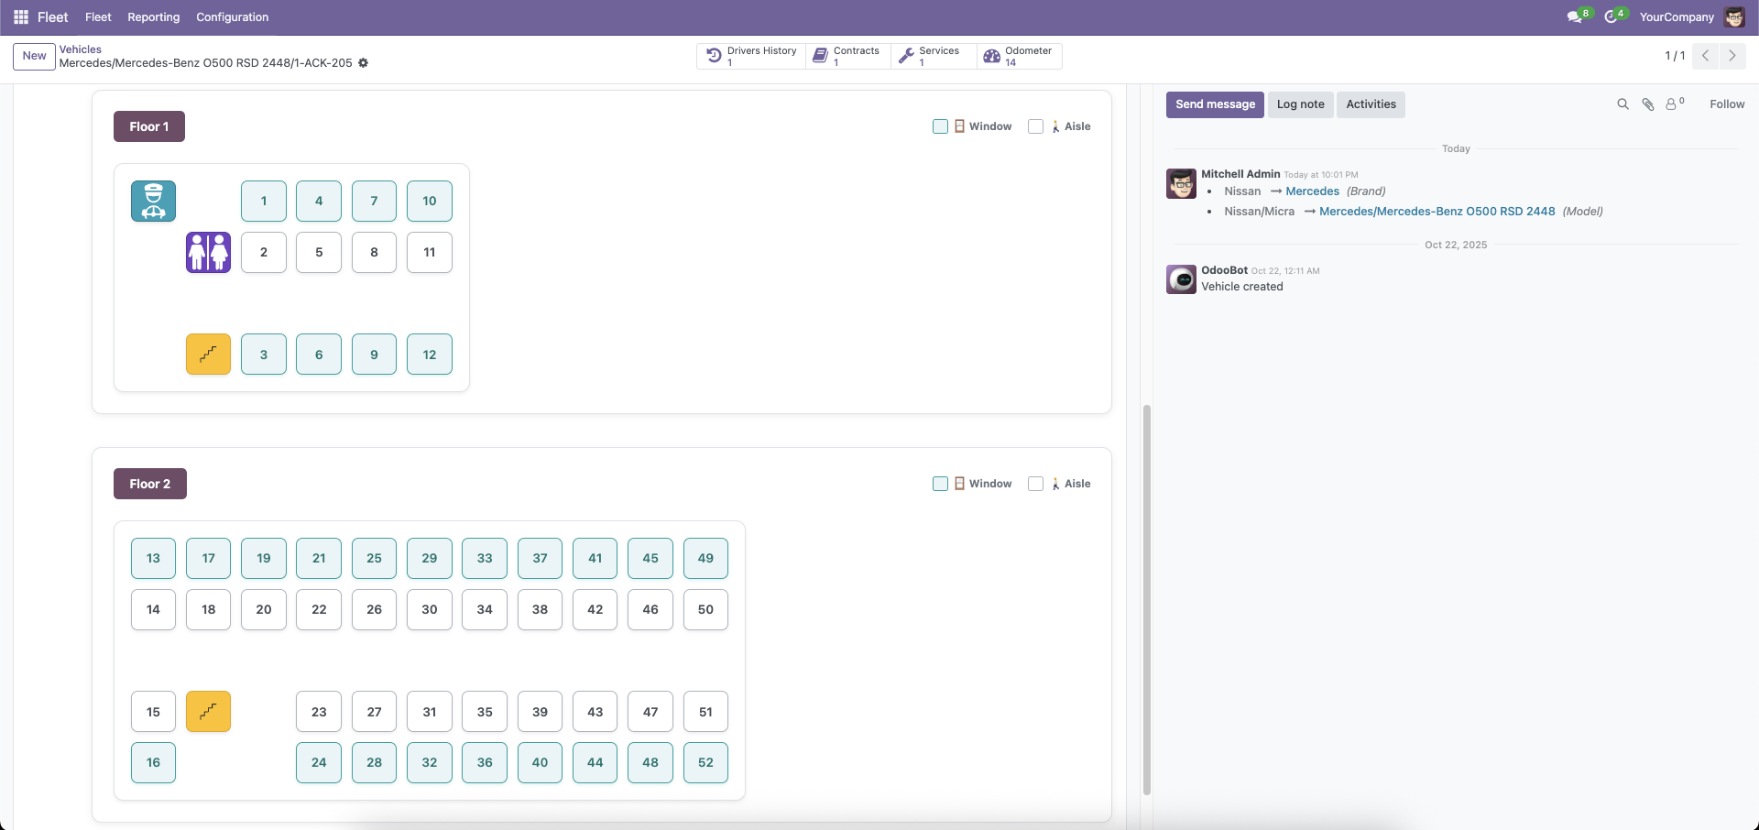Toggle Window checkbox on Floor 2
The image size is (1759, 830).
pos(940,484)
